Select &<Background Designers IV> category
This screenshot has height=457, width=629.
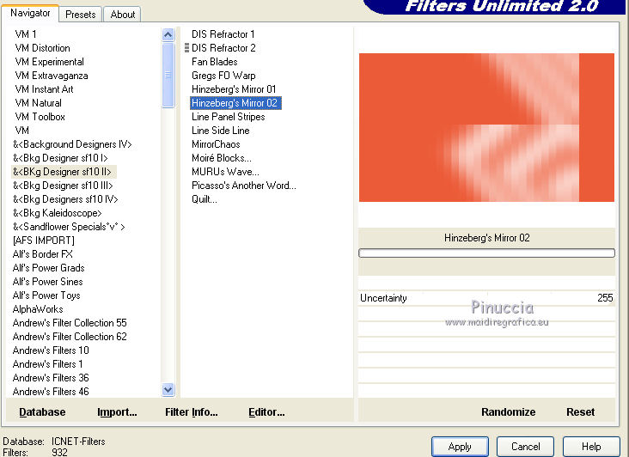click(x=72, y=144)
